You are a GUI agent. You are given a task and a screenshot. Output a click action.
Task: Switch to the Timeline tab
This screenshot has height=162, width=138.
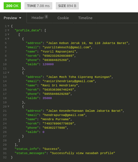coord(85,18)
